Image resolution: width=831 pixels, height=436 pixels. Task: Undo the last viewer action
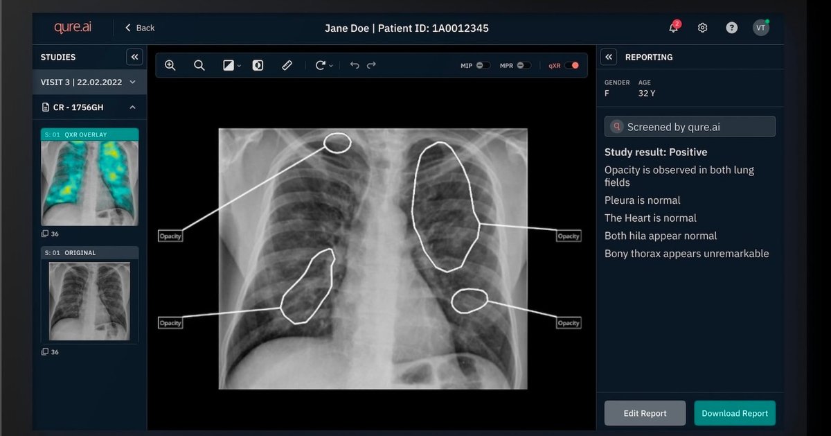(354, 64)
